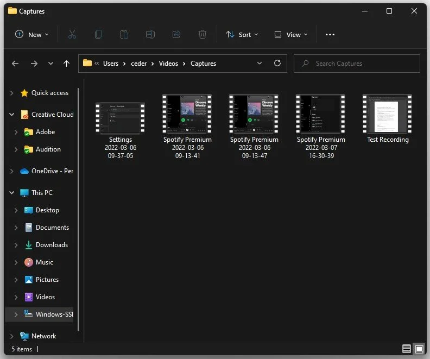
Task: Collapse the Creative Cloud tree node
Action: click(x=11, y=115)
